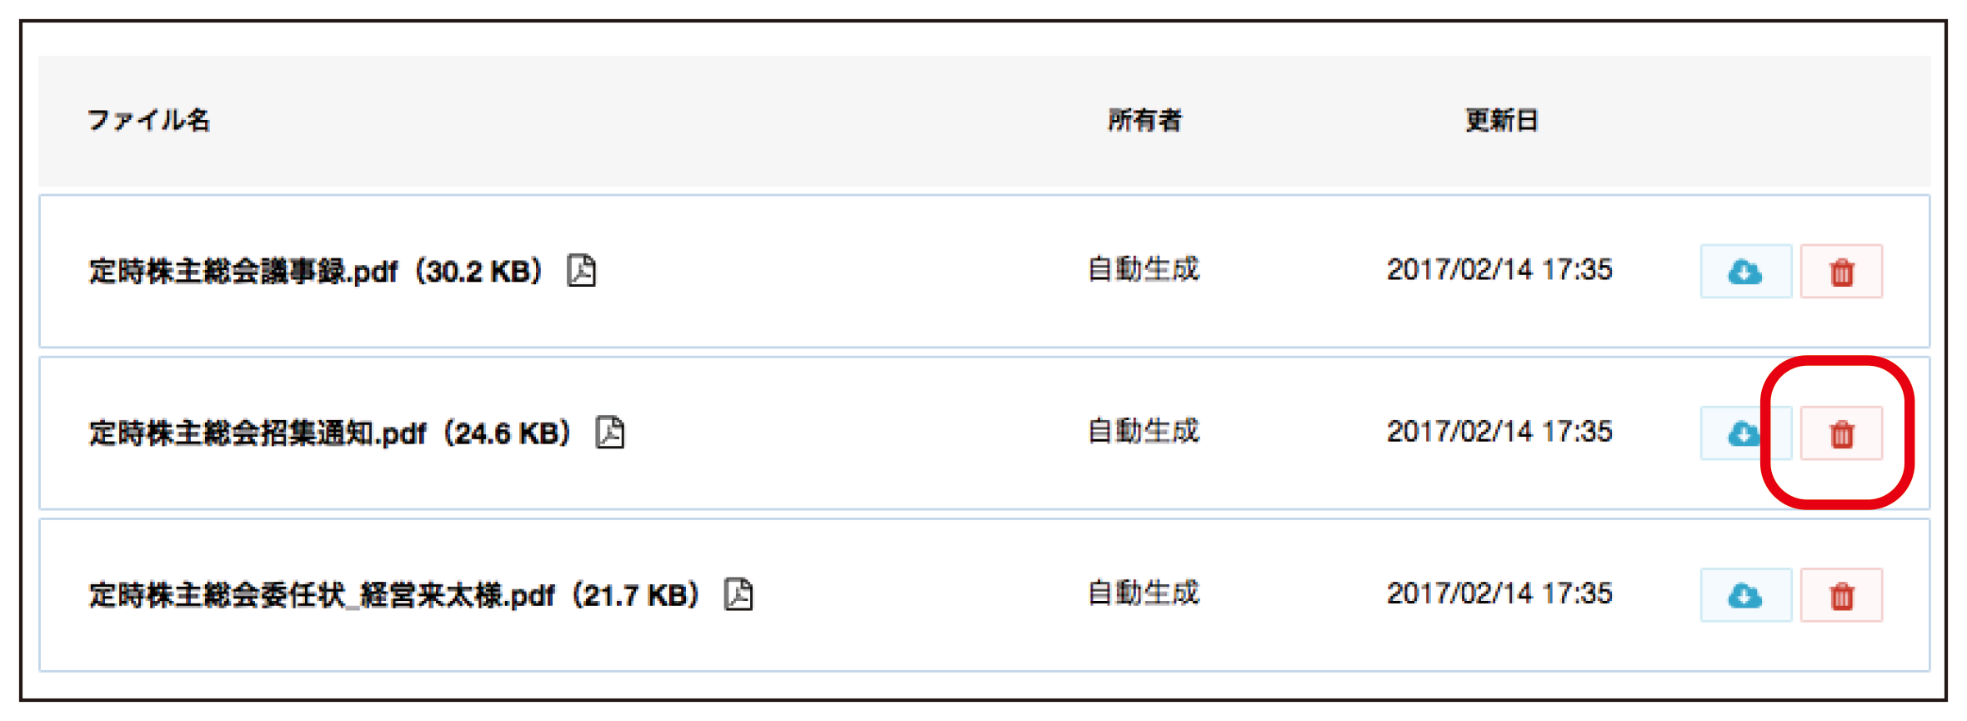Sort by 更新日 column header
This screenshot has height=721, width=1967.
pyautogui.click(x=1502, y=120)
